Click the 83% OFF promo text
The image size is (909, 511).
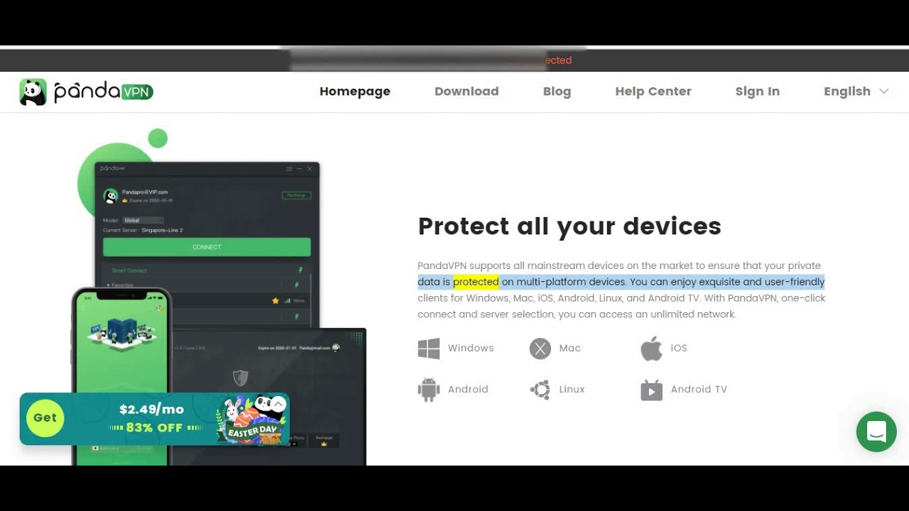tap(154, 428)
